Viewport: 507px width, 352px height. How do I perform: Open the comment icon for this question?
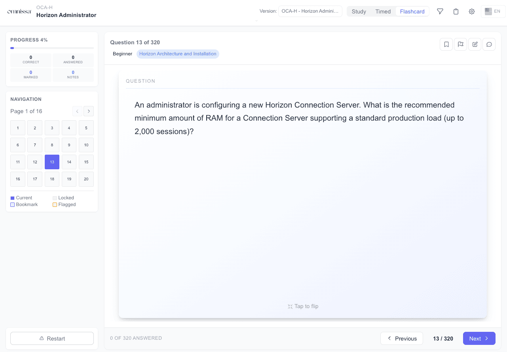[489, 44]
